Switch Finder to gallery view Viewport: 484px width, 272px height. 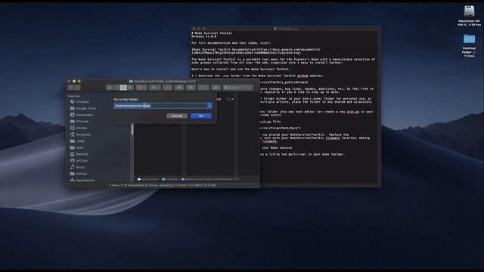point(131,88)
